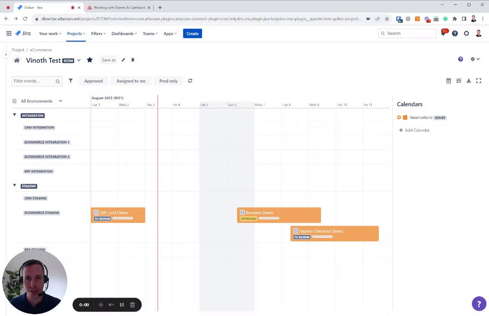The height and width of the screenshot is (316, 489).
Task: Switch to Working with Events & Calendars tab
Action: [x=119, y=7]
